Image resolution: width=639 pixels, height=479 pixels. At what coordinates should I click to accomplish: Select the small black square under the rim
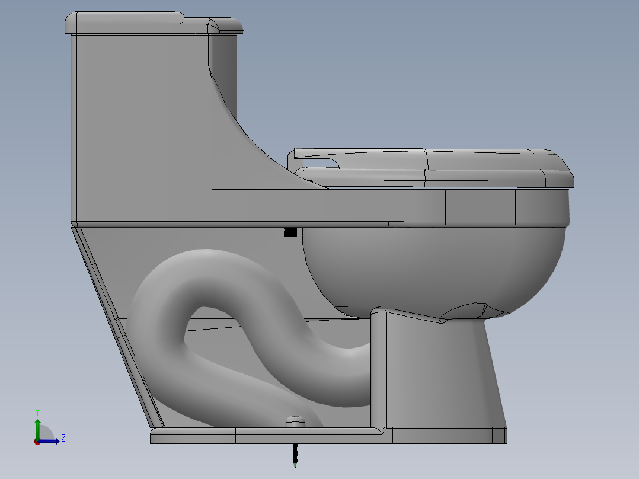(x=290, y=232)
